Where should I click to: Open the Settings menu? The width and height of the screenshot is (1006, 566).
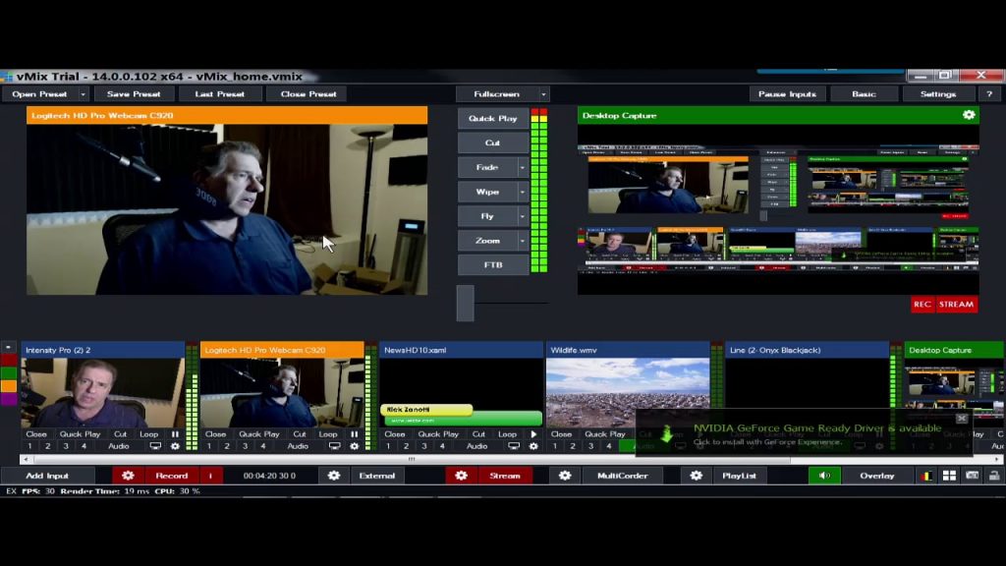(938, 93)
